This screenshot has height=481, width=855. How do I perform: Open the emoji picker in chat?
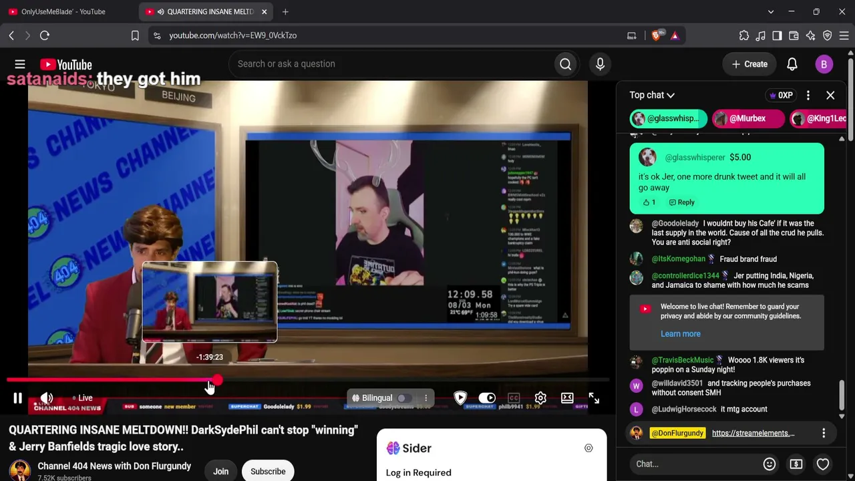click(769, 464)
